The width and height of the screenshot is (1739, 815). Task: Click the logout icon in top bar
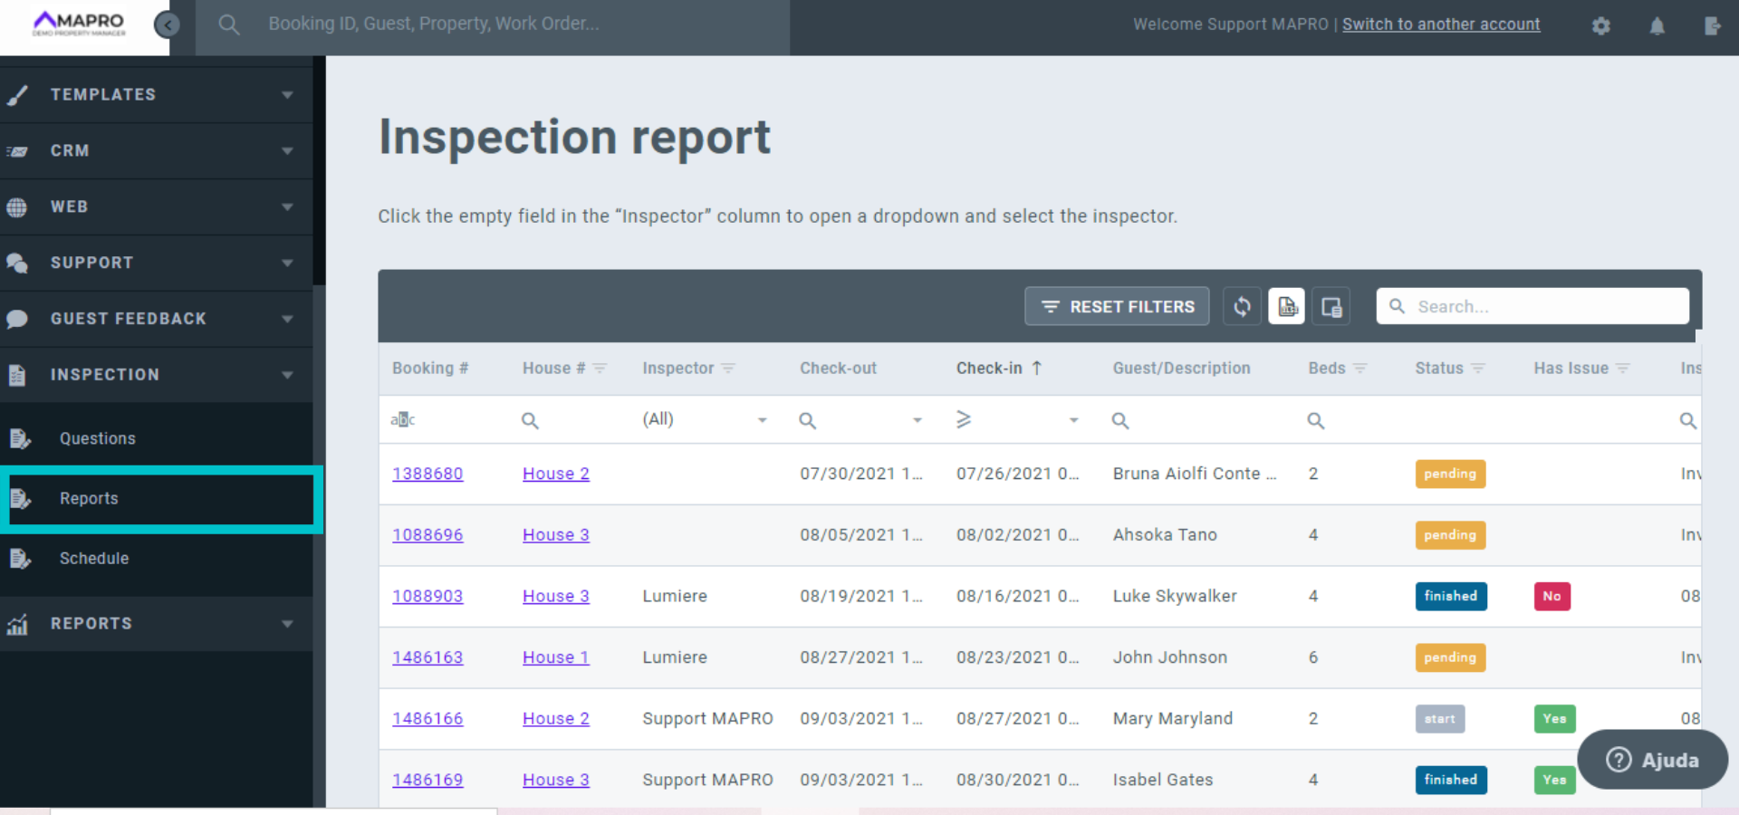coord(1711,26)
